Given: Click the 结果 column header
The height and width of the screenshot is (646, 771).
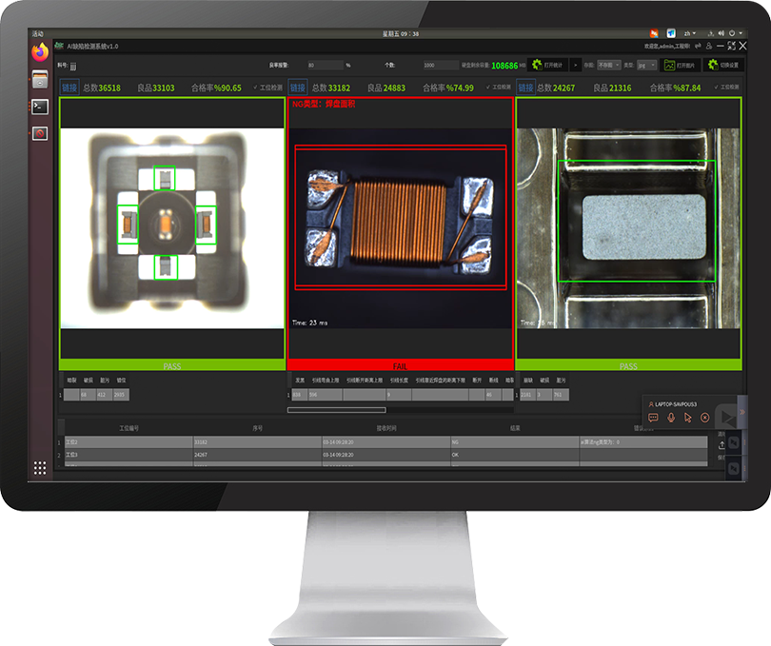Looking at the screenshot, I should click(515, 428).
